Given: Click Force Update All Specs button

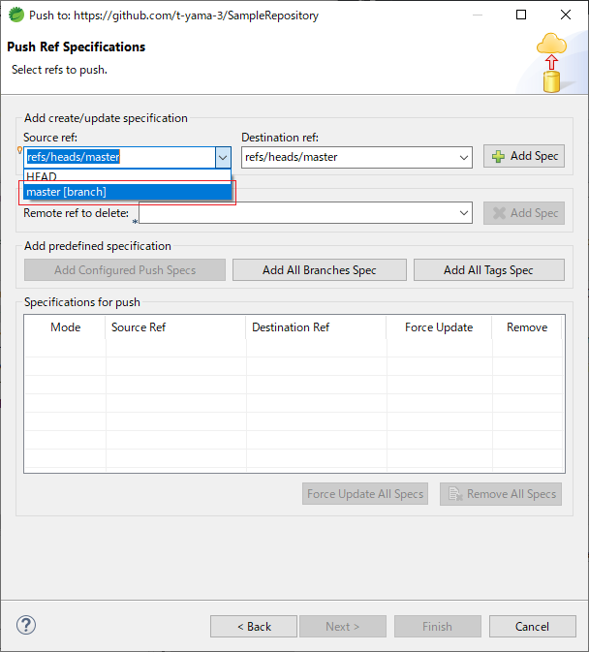Looking at the screenshot, I should (x=365, y=493).
